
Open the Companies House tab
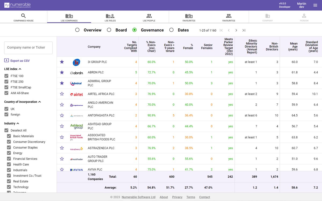(x=24, y=17)
